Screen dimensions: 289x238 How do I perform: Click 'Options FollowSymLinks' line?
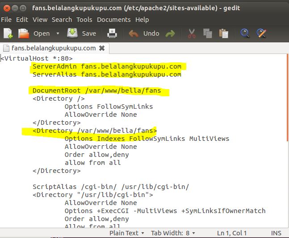pos(109,107)
